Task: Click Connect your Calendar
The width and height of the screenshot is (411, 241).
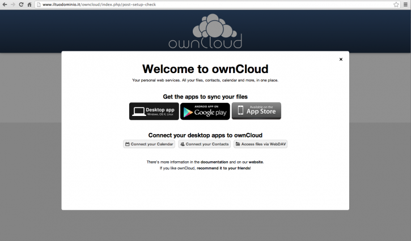Action: point(149,144)
